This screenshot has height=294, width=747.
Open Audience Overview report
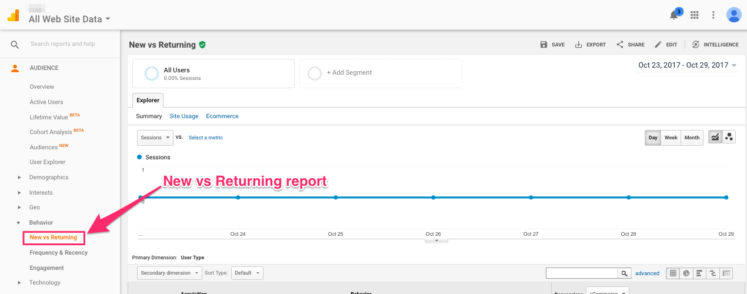pos(42,86)
